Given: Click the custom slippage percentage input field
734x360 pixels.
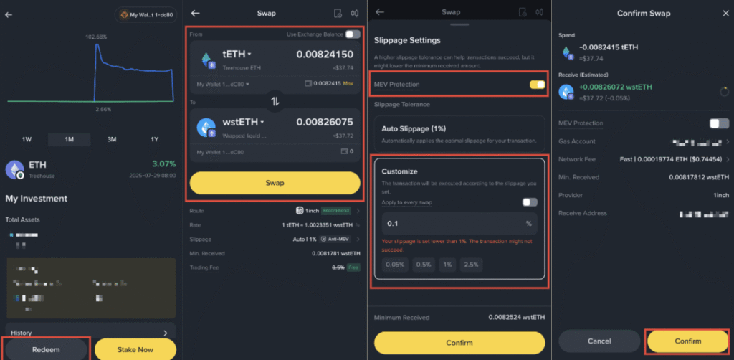Looking at the screenshot, I should click(x=459, y=224).
